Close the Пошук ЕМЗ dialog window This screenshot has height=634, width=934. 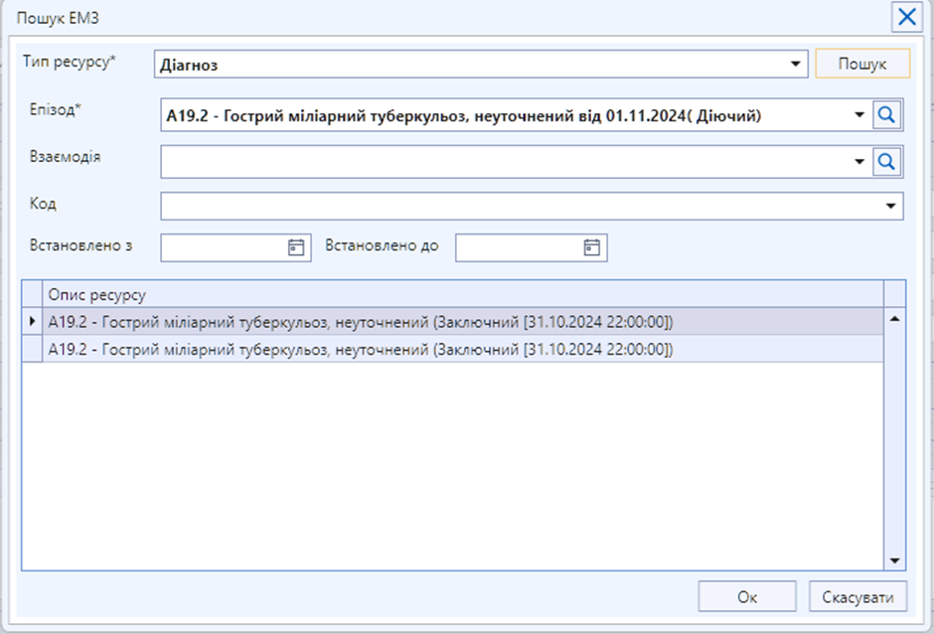[906, 17]
